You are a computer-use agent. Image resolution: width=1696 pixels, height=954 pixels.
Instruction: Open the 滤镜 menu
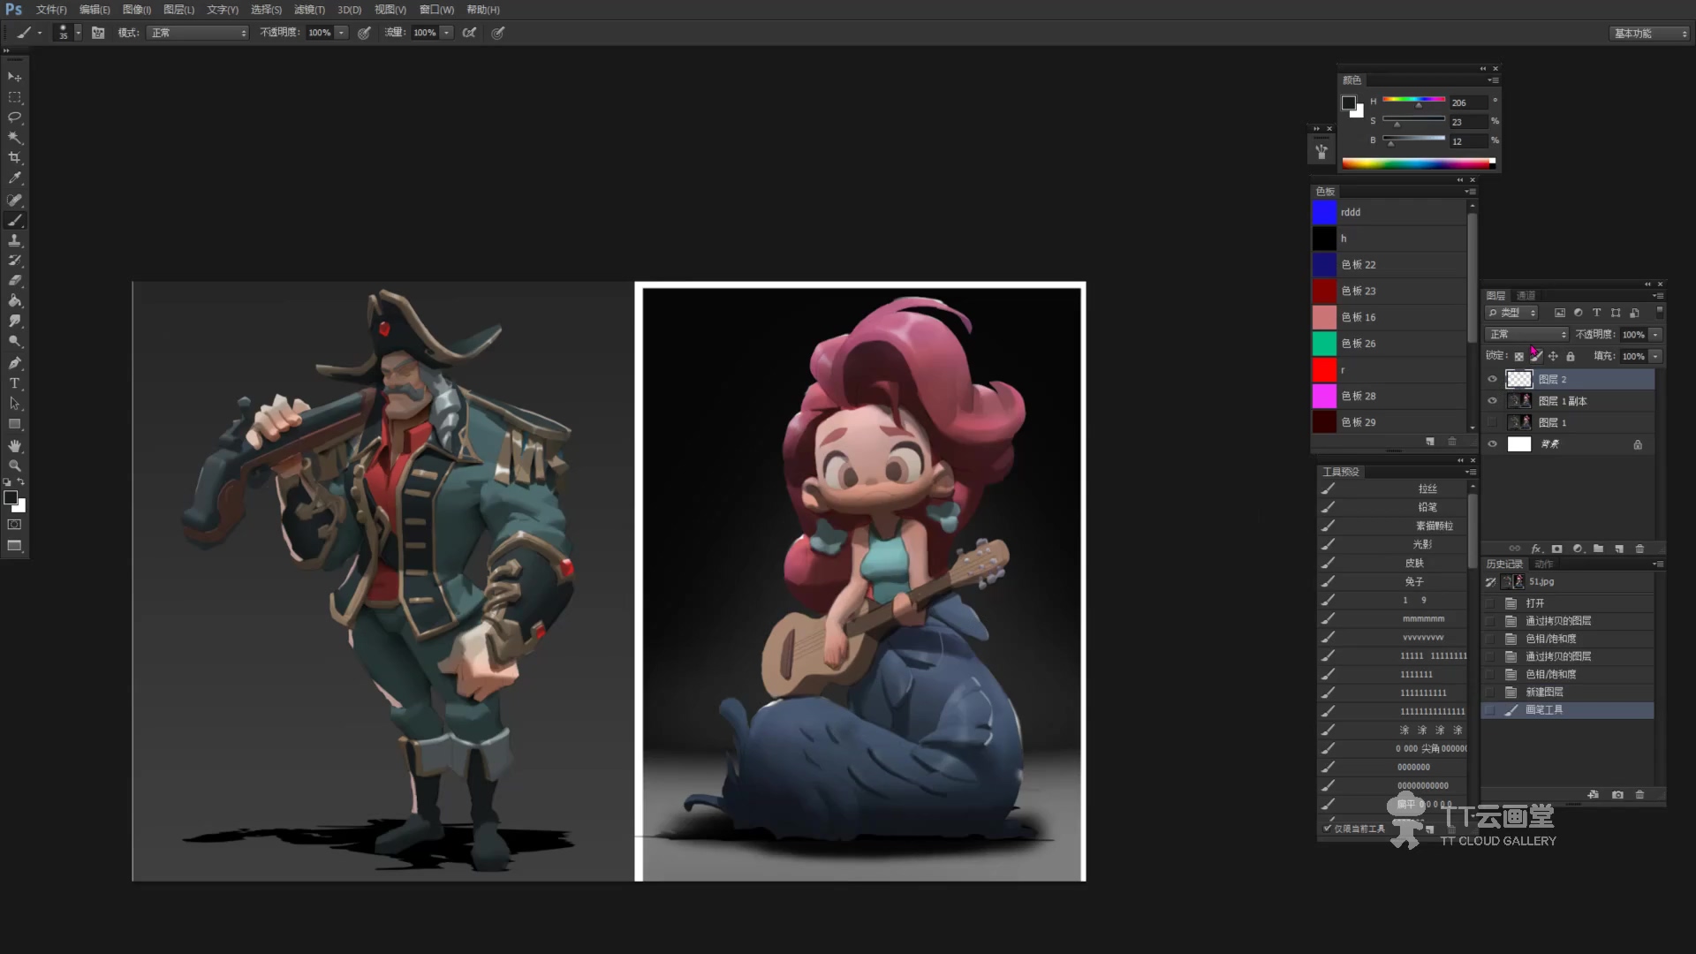[309, 10]
